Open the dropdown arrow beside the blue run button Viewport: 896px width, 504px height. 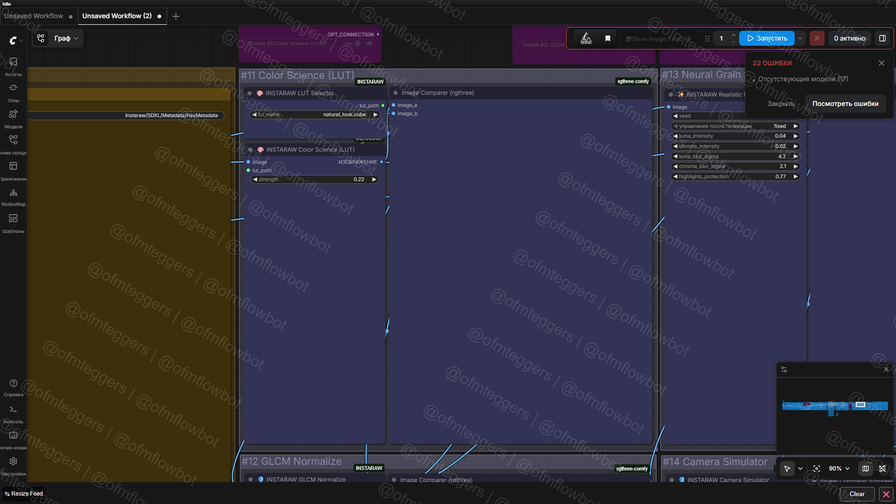click(x=800, y=38)
